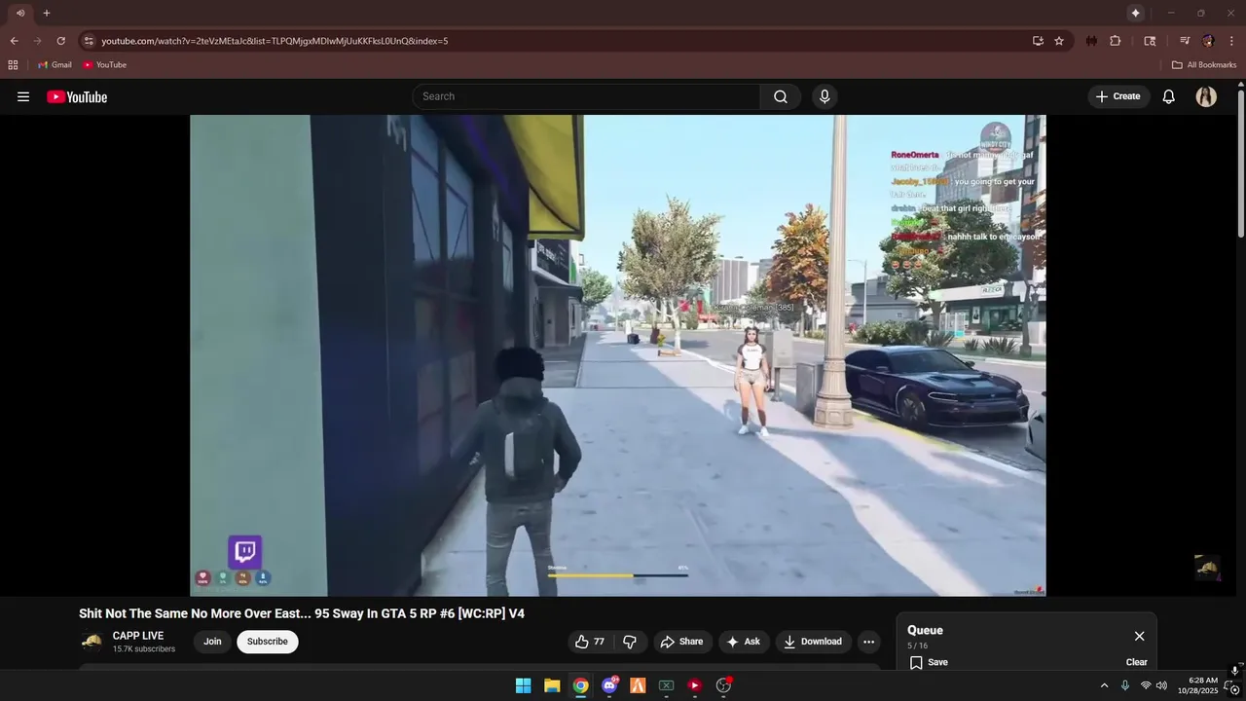Ask about this video
Viewport: 1246px width, 701px height.
pos(744,642)
